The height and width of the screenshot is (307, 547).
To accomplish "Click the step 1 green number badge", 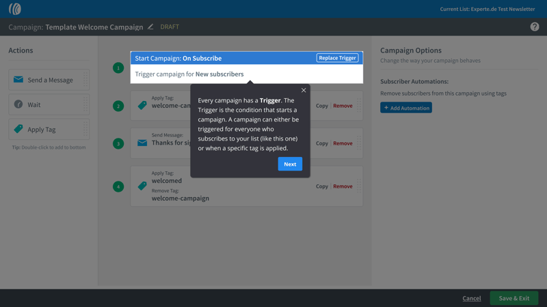I will tap(118, 68).
